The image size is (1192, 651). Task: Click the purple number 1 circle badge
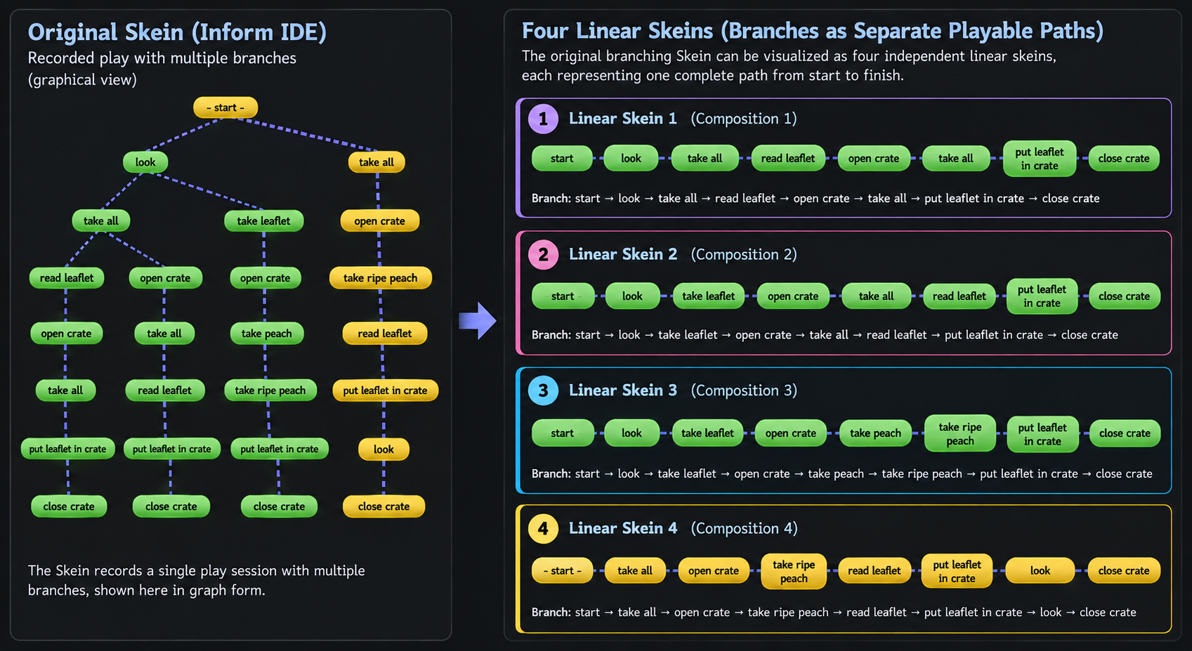pyautogui.click(x=543, y=119)
